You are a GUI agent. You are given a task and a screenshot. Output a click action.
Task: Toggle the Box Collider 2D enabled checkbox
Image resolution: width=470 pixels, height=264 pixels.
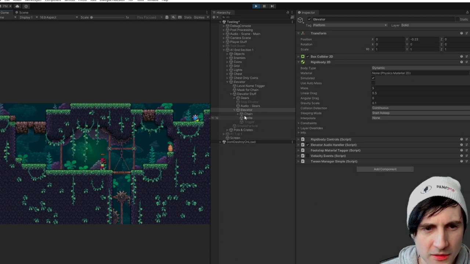pos(308,56)
